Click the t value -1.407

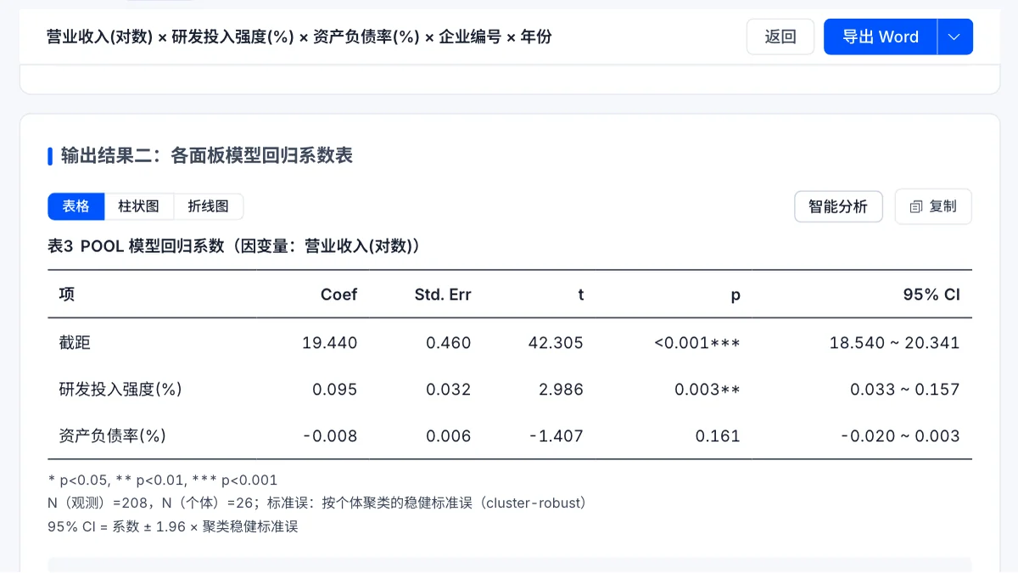556,436
